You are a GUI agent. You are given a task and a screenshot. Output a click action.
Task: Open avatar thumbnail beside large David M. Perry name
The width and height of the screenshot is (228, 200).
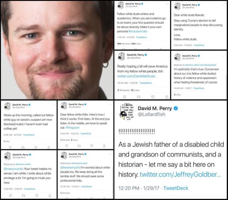pos(127,111)
